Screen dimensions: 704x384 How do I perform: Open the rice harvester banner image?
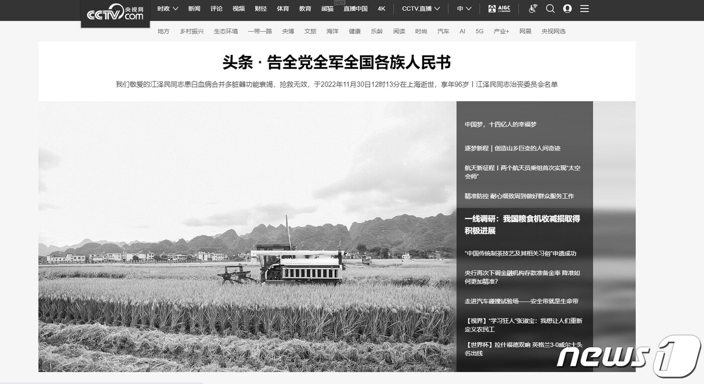click(x=247, y=237)
